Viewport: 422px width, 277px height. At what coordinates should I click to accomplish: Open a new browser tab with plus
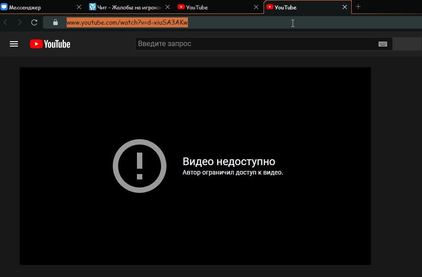358,7
